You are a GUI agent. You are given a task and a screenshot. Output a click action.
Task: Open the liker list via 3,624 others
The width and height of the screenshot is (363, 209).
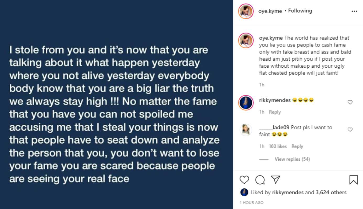tap(331, 192)
